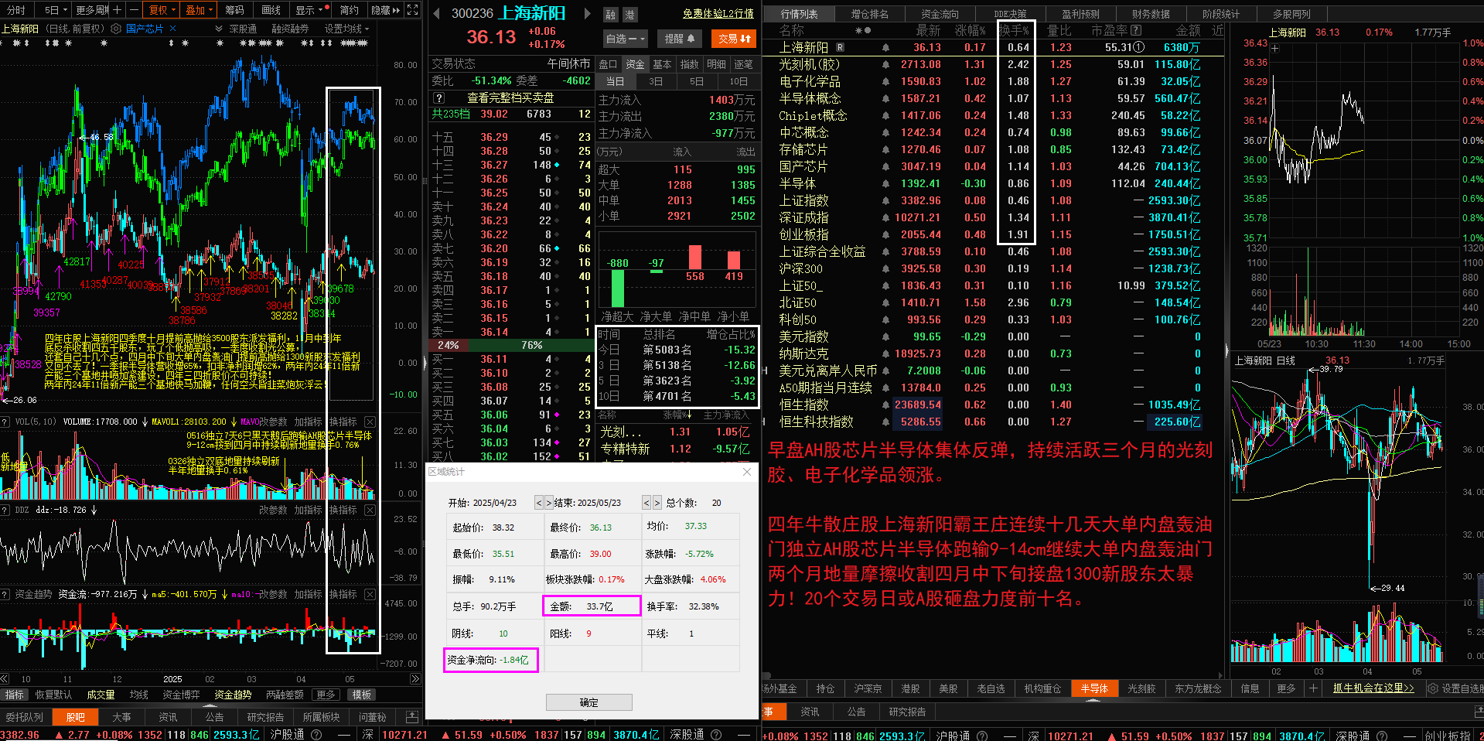Add tab with plus icon after 更多
Screen dimensions: 1484x741
1312,688
